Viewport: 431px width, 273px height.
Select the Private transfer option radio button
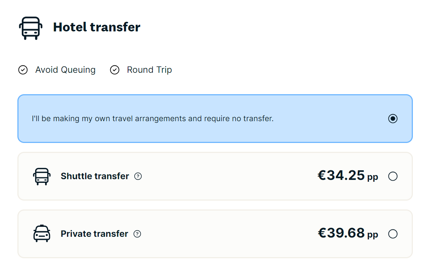pyautogui.click(x=393, y=233)
